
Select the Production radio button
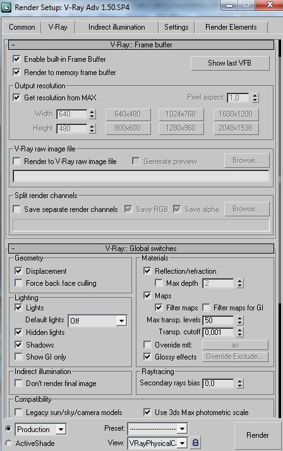(8, 429)
